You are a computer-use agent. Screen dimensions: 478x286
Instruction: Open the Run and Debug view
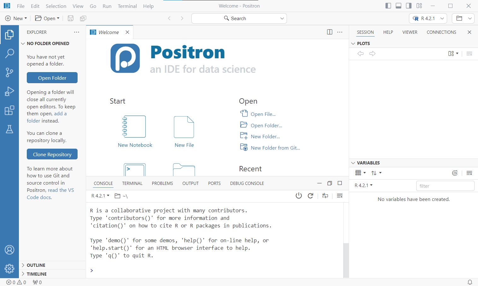[9, 91]
